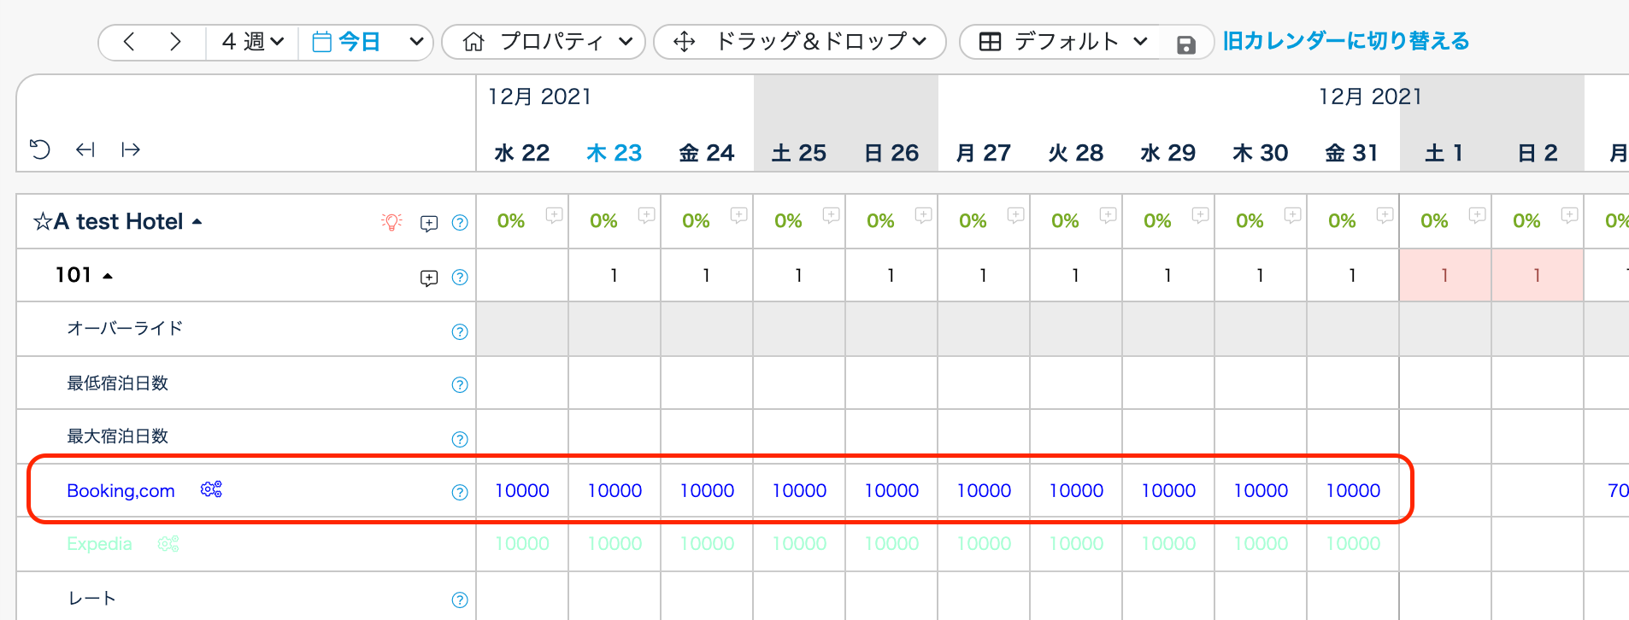
Task: Click the save layout floppy disk icon
Action: click(1185, 44)
